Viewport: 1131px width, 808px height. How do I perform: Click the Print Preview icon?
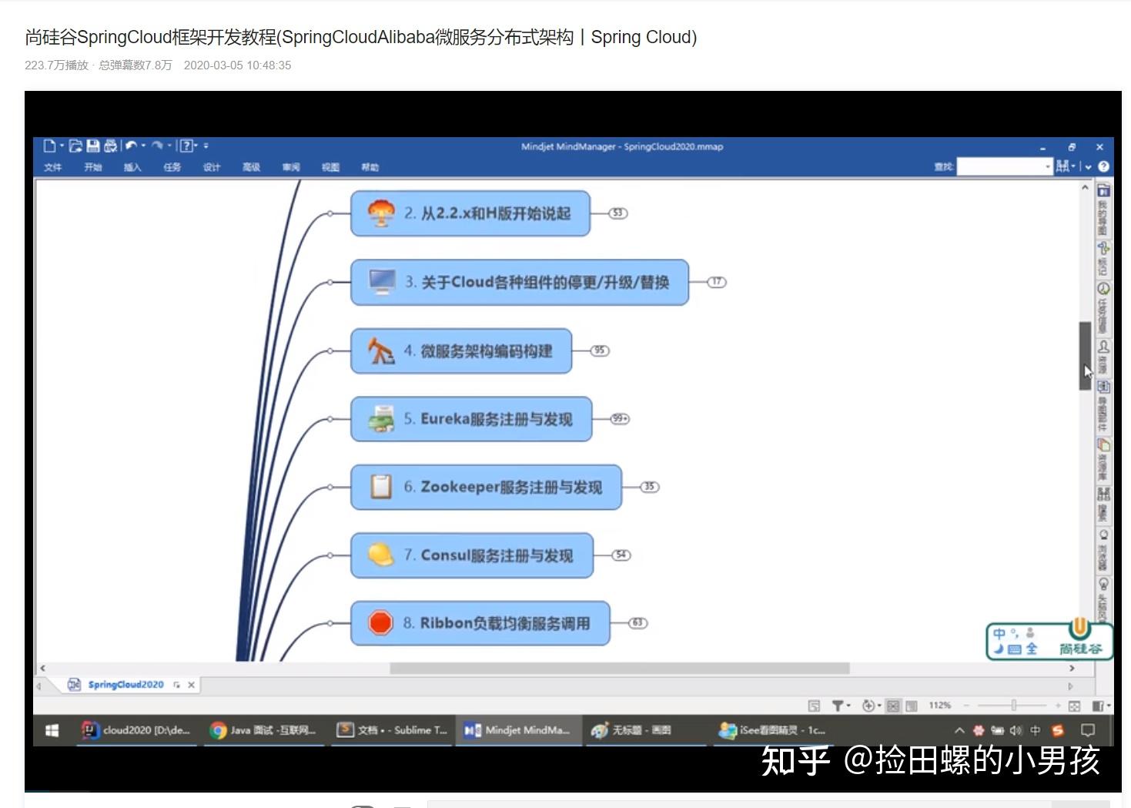click(110, 146)
